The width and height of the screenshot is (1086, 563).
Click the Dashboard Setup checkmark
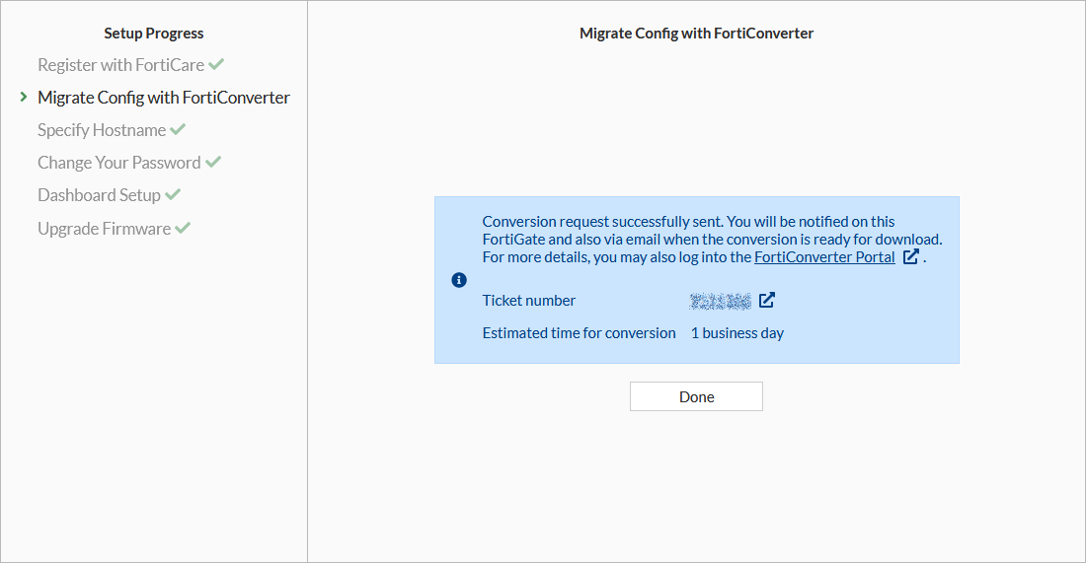[173, 195]
